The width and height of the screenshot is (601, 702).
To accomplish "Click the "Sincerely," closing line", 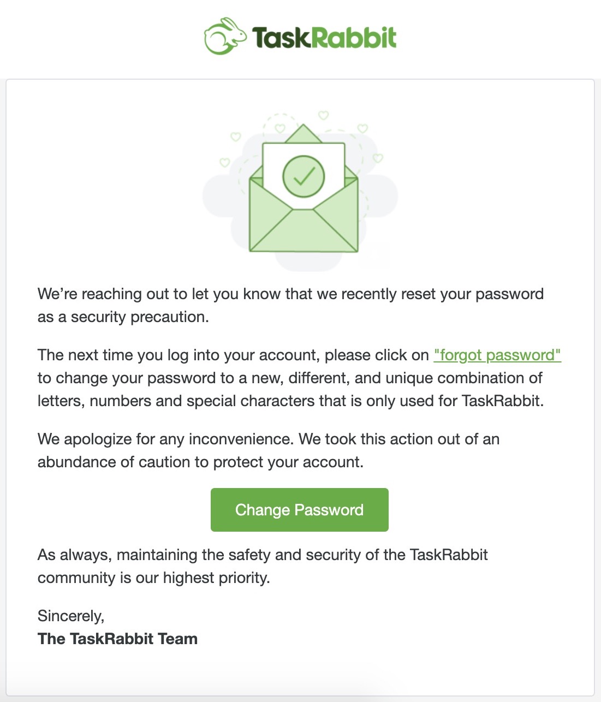I will pos(71,616).
